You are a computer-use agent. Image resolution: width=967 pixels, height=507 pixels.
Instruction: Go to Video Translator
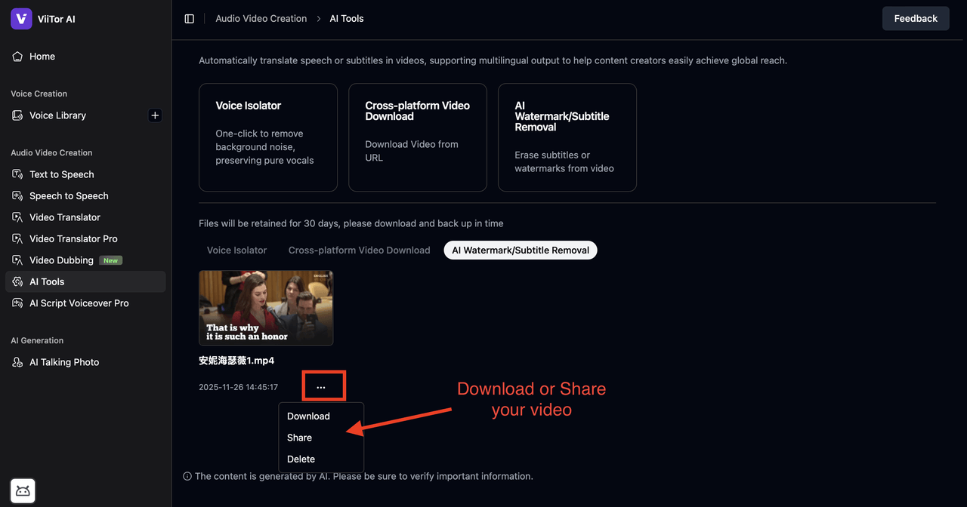click(64, 217)
